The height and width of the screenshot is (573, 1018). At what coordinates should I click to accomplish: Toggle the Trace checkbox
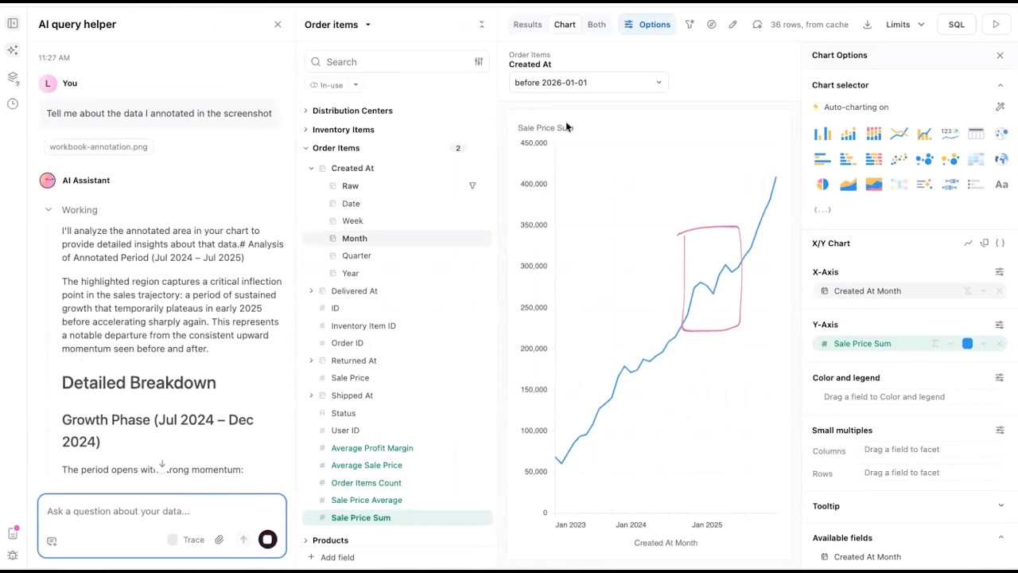[173, 540]
